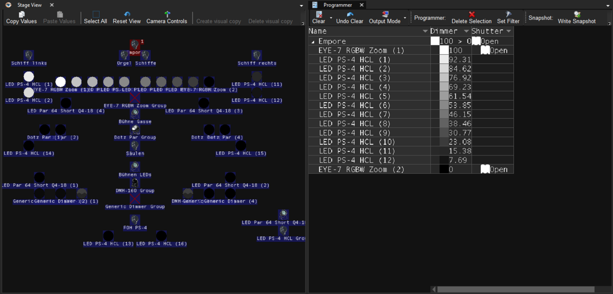Open the Shutter column filter dropdown
This screenshot has width=613, height=294.
509,31
